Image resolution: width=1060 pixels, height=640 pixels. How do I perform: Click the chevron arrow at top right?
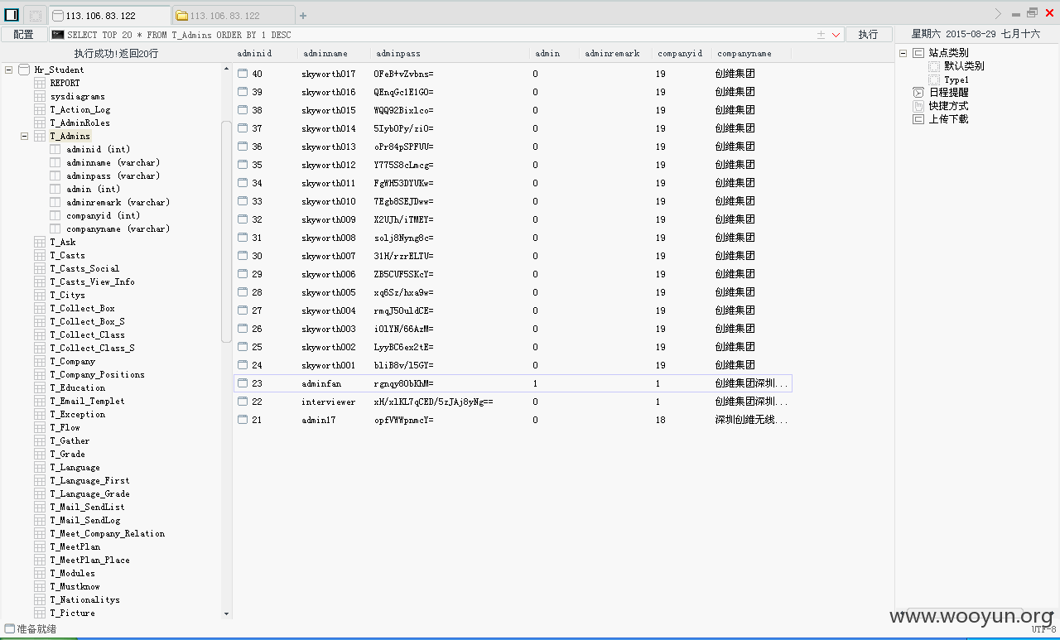pos(998,13)
